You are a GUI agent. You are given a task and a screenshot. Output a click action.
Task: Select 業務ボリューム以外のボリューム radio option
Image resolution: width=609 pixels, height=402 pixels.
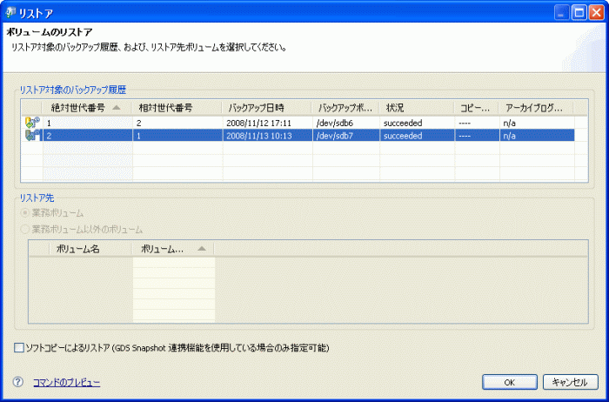click(24, 230)
